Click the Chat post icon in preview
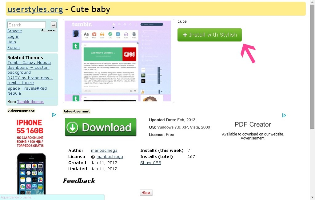Viewport: 315px width, 200px height. tap(118, 35)
